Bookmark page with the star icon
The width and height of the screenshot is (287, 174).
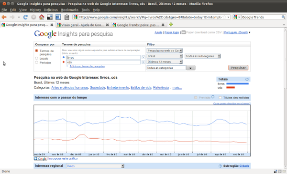[224, 17]
